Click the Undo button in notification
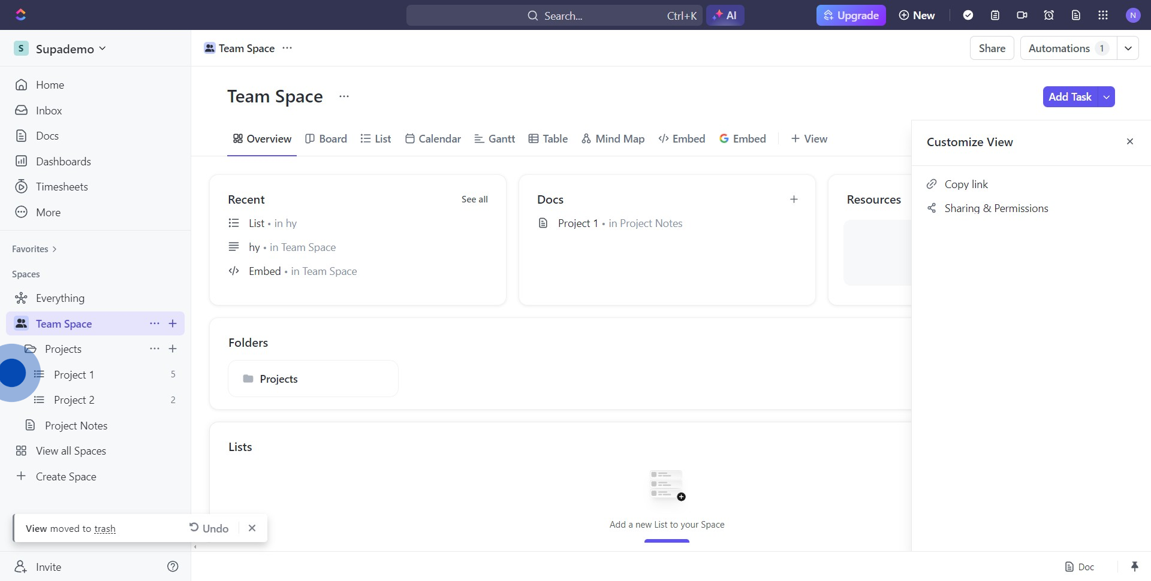This screenshot has width=1151, height=581. point(209,528)
